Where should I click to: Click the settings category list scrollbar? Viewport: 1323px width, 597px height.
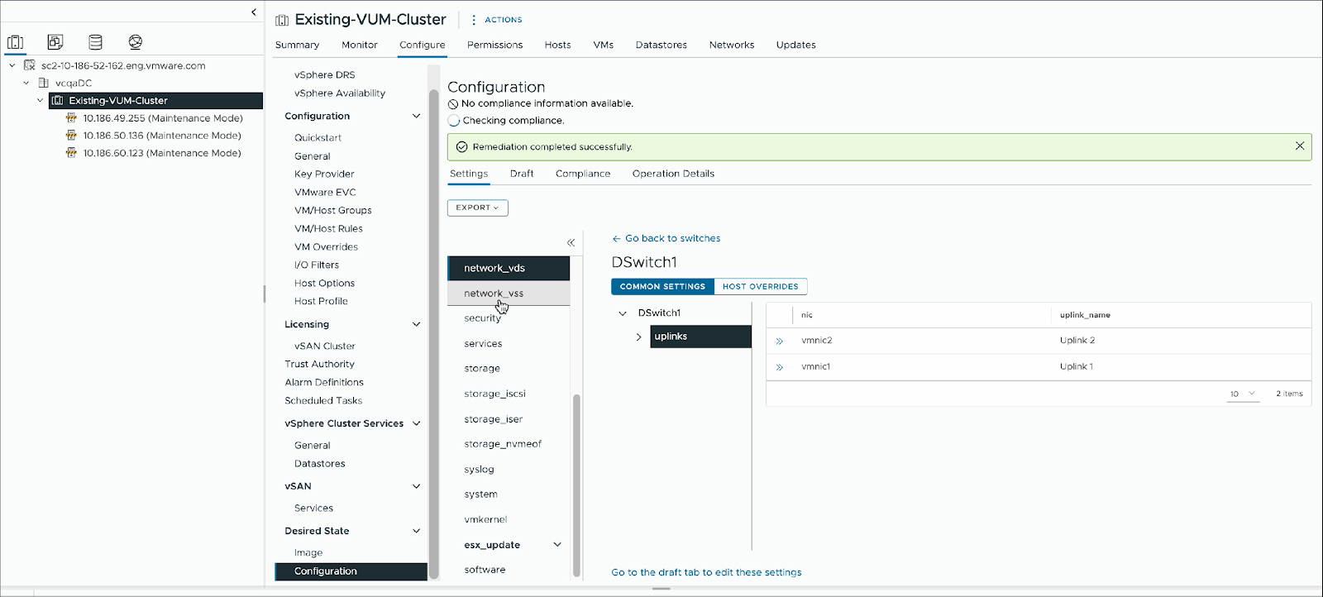coord(576,485)
